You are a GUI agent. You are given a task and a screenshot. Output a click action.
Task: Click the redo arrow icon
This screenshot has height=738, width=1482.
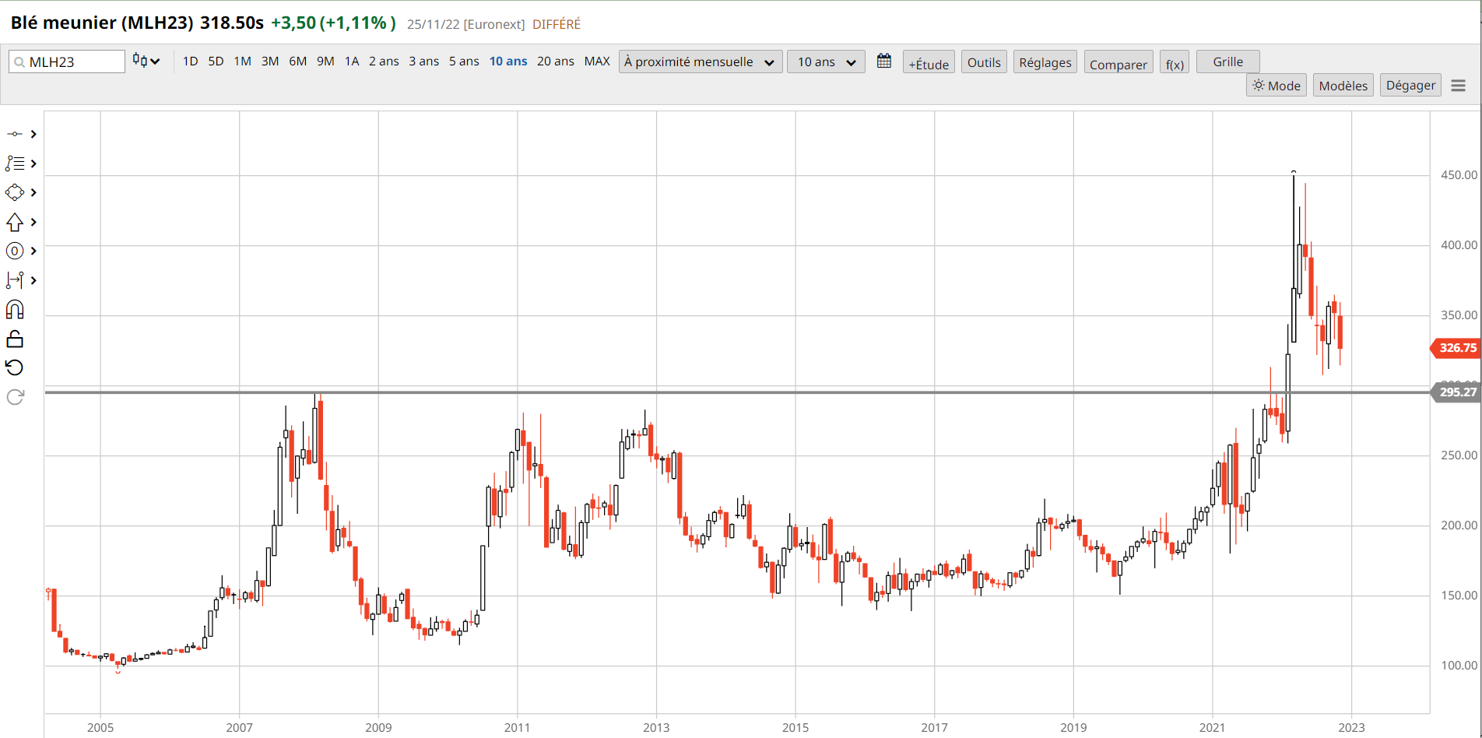pos(15,397)
